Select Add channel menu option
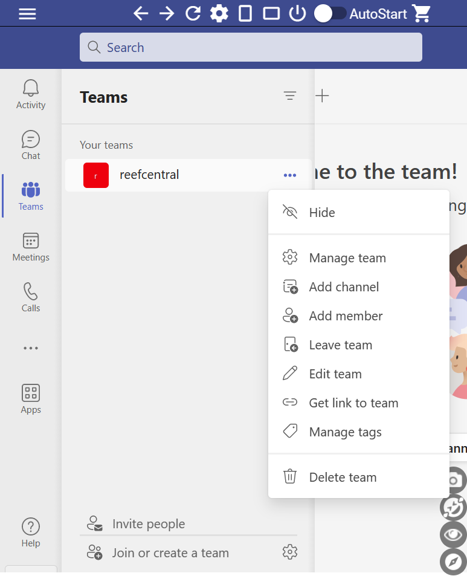 344,287
